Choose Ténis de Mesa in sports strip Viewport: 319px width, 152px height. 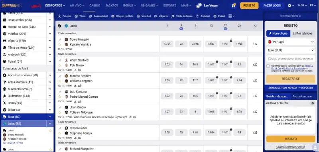pos(182,16)
